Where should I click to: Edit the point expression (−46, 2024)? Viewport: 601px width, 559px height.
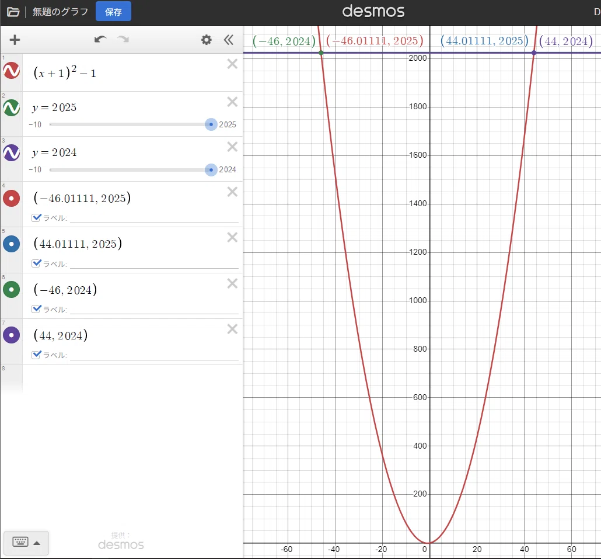pyautogui.click(x=65, y=290)
